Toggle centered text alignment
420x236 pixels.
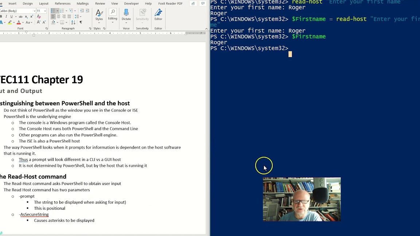[58, 16]
